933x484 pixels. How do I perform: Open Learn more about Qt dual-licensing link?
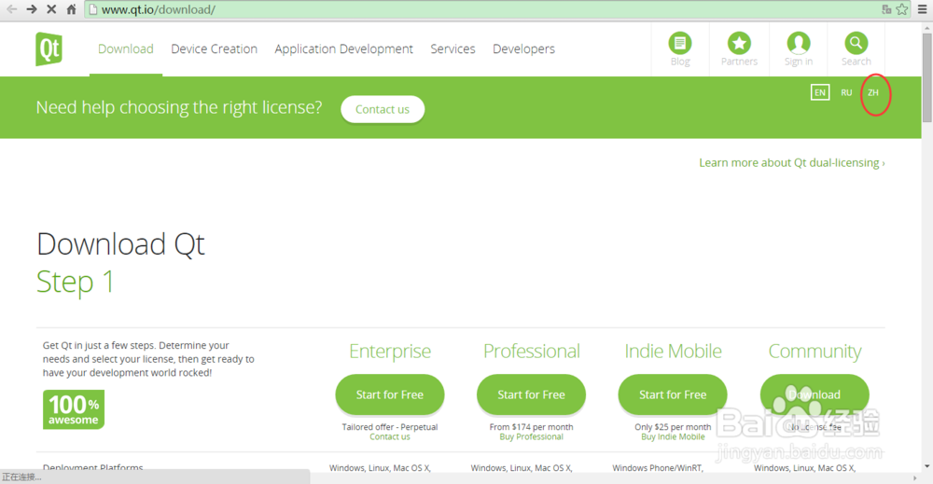(792, 162)
